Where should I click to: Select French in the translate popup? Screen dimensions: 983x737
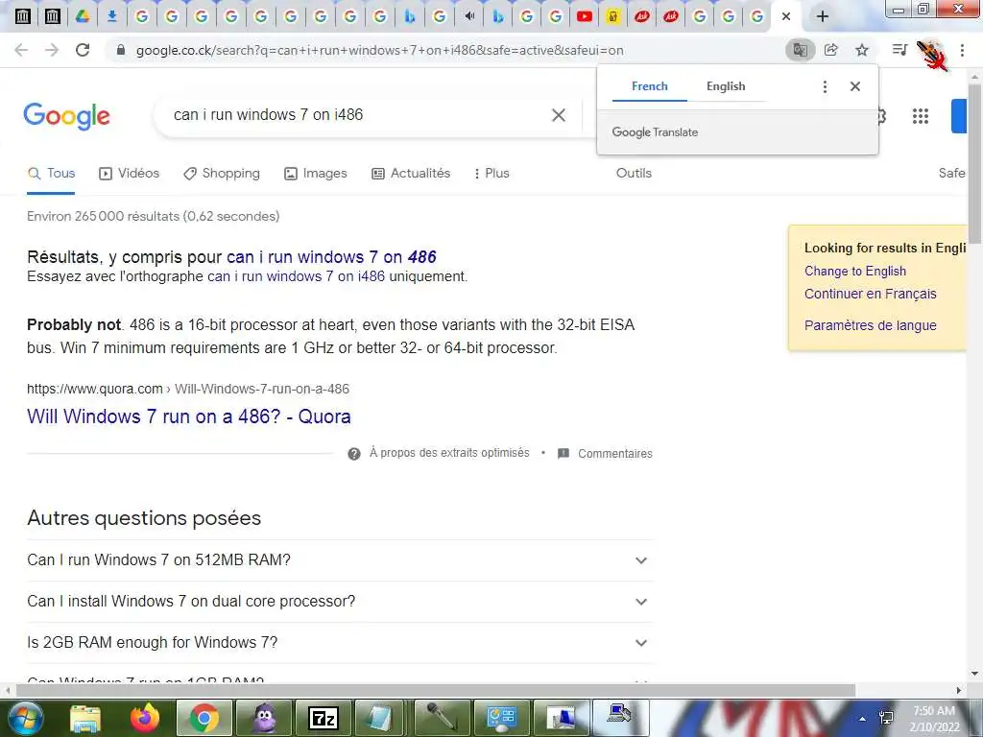point(650,86)
